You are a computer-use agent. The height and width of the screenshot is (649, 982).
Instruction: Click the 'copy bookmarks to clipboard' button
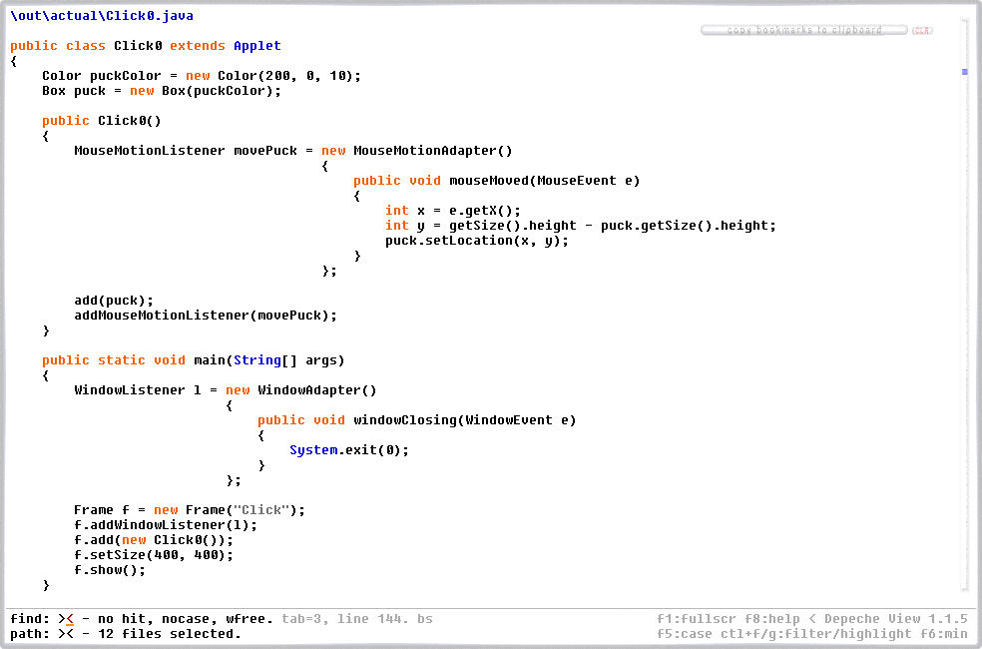(804, 31)
